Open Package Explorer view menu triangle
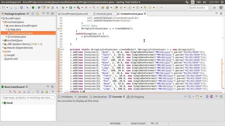The height and width of the screenshot is (126, 225). tap(43, 13)
